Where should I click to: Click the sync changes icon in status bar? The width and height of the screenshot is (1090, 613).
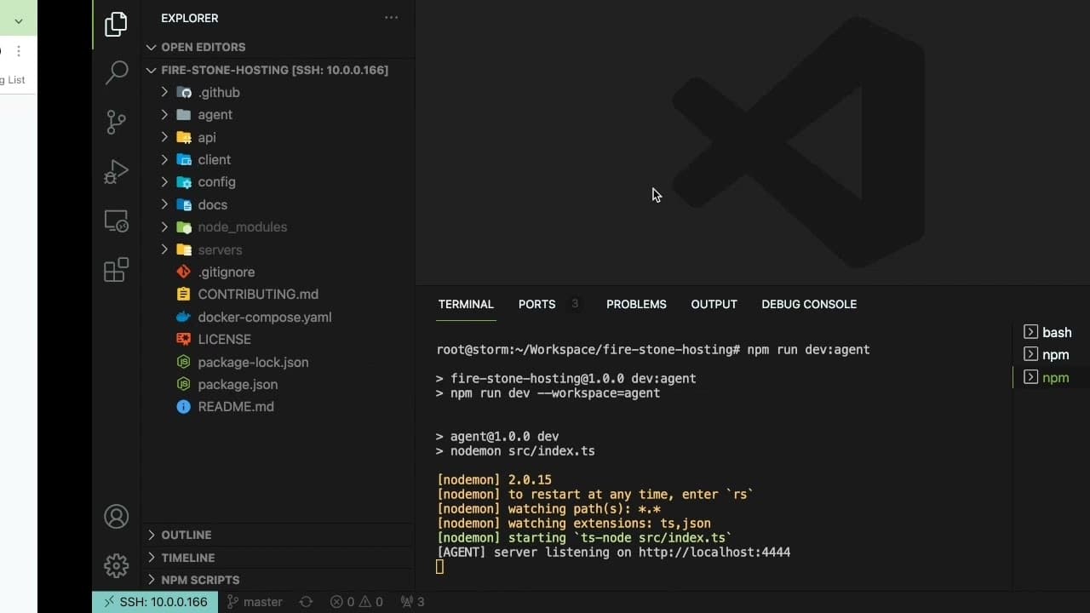coord(306,602)
